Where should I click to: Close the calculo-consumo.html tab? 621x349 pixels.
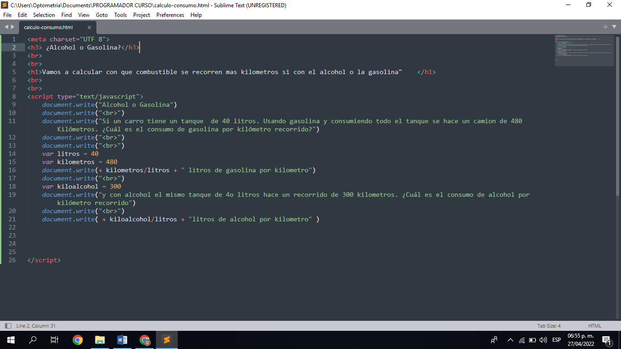[89, 27]
